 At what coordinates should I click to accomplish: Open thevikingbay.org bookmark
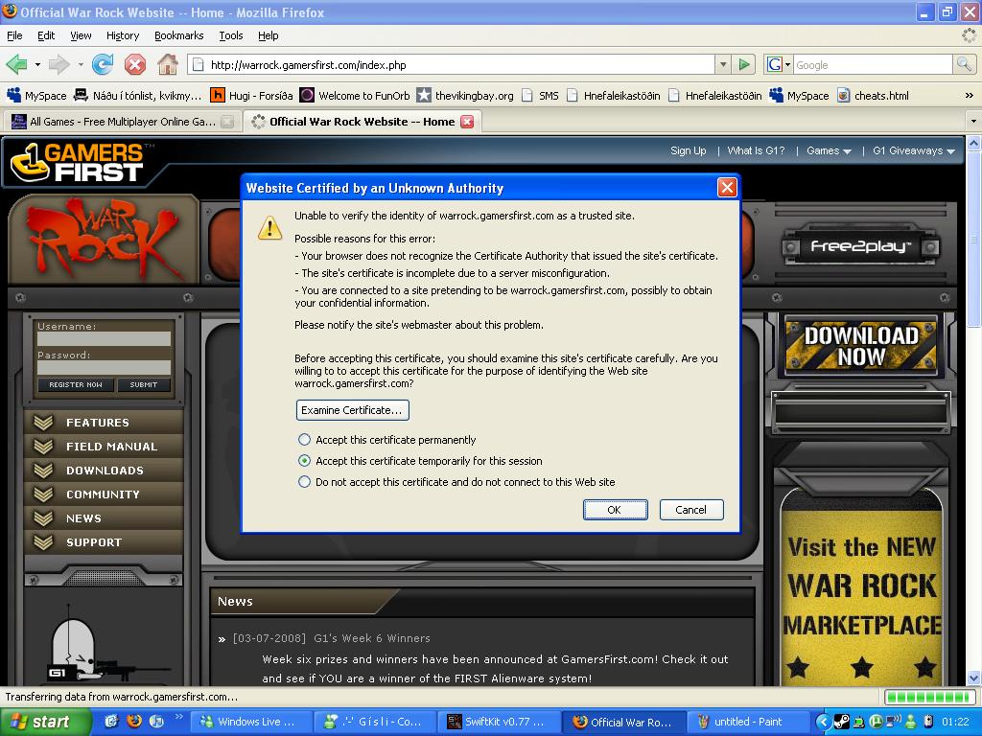465,96
